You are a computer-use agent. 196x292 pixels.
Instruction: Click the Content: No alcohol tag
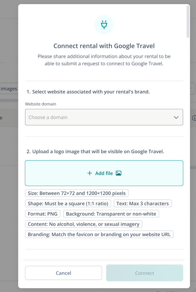tap(84, 224)
